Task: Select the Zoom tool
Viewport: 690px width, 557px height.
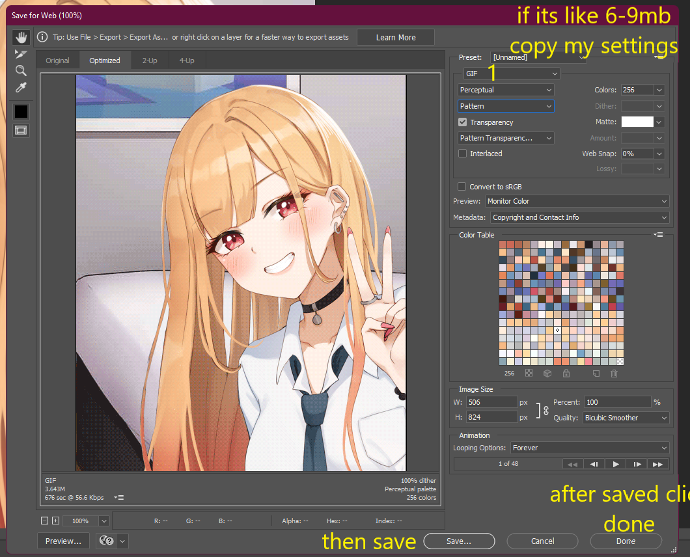Action: pyautogui.click(x=21, y=70)
